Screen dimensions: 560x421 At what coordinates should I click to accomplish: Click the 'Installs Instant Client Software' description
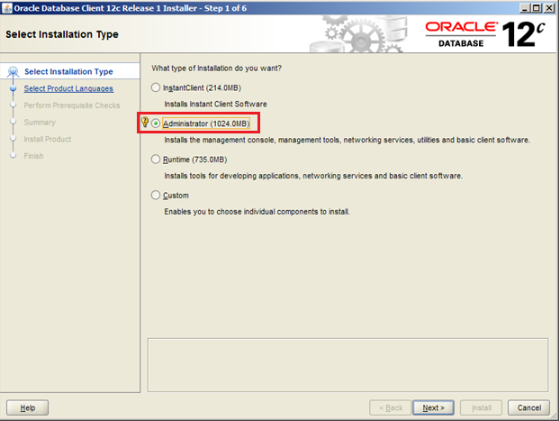pyautogui.click(x=215, y=104)
